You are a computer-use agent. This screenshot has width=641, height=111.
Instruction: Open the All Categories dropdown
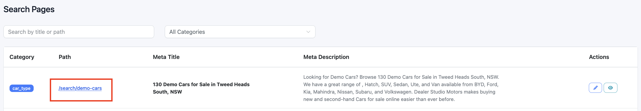pyautogui.click(x=240, y=32)
